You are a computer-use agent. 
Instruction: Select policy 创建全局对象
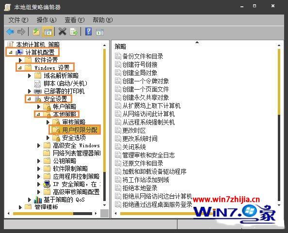[x=140, y=73]
